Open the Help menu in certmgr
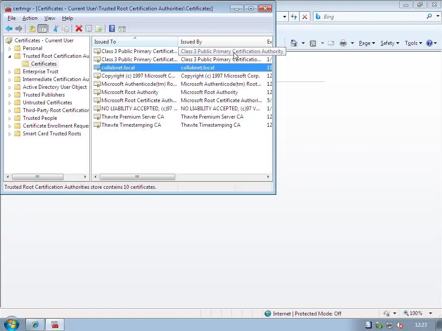The height and width of the screenshot is (331, 442). click(67, 18)
